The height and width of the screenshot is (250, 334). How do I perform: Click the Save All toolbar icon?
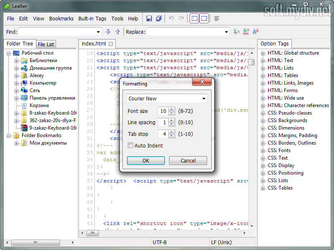click(x=159, y=18)
